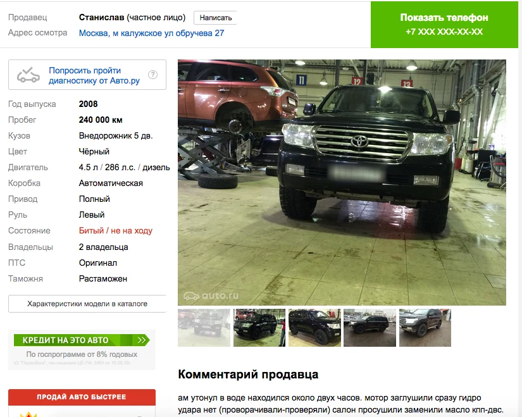Select the fourth outdoor photo thumbnail
The height and width of the screenshot is (417, 522).
click(370, 328)
